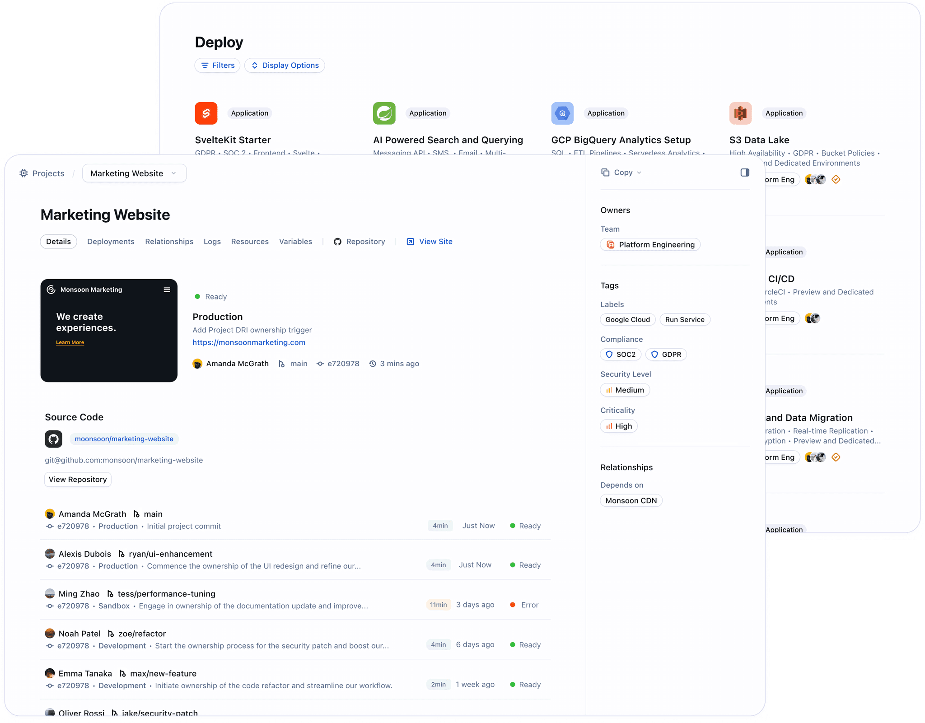Screen dimensions: 925x723
Task: Switch to the Deployments tab
Action: click(x=111, y=241)
